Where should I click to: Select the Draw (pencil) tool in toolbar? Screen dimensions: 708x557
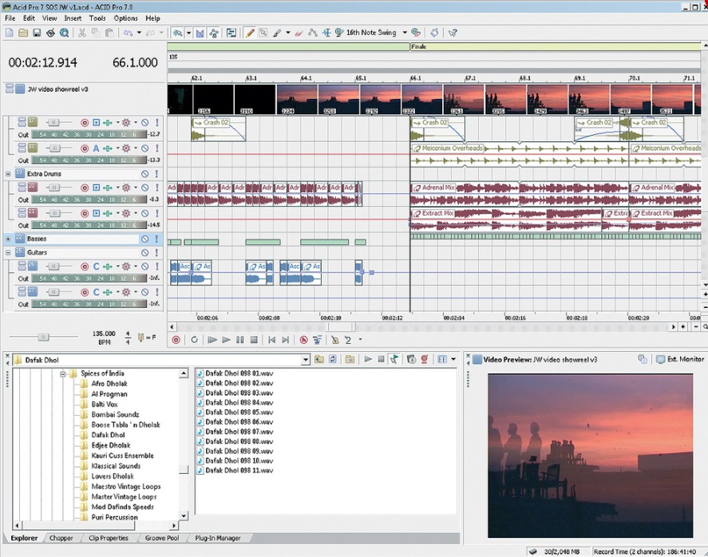click(x=250, y=33)
